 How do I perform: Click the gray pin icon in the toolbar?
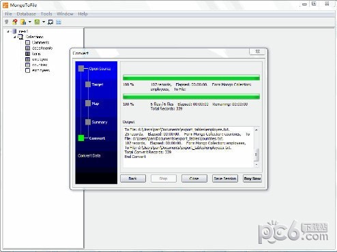pos(7,22)
